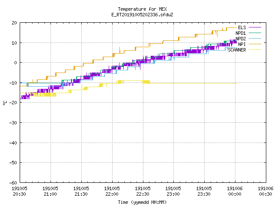274x206 pixels.
Task: Click the y-axis value -50
Action: coord(13,163)
